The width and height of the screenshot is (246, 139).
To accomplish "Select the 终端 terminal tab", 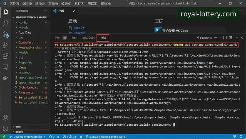I will click(103, 38).
